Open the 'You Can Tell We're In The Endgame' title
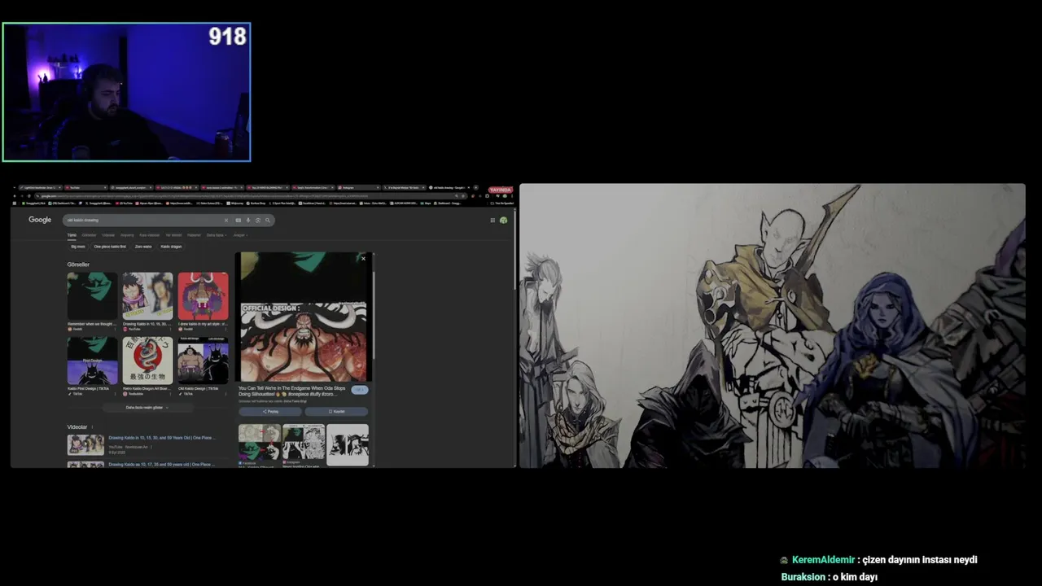 click(x=292, y=391)
